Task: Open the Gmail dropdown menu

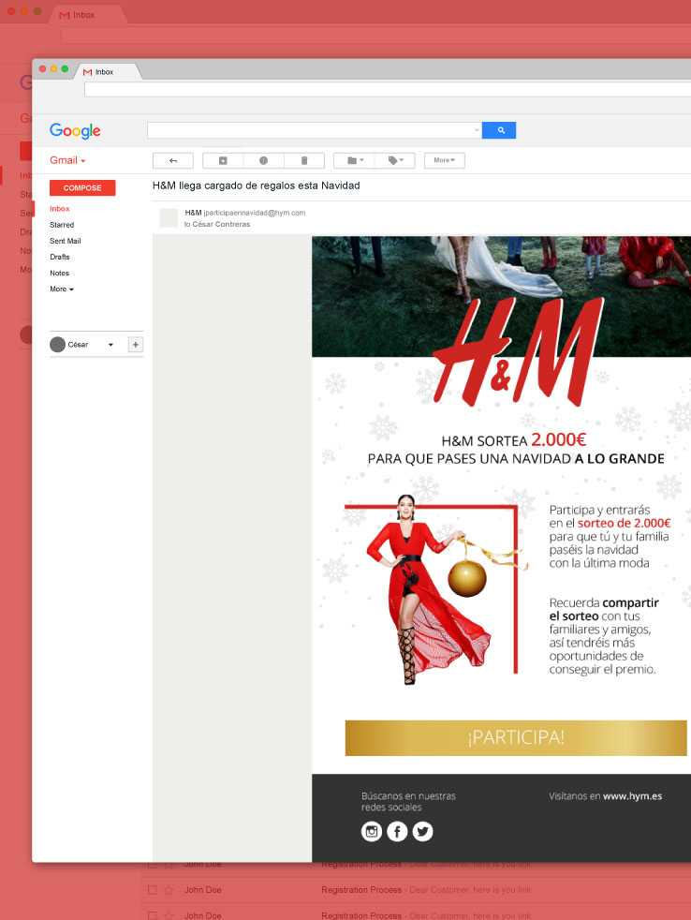Action: 66,160
